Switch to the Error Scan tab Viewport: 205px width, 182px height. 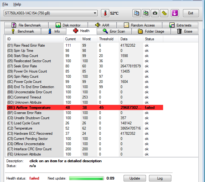click(114, 31)
